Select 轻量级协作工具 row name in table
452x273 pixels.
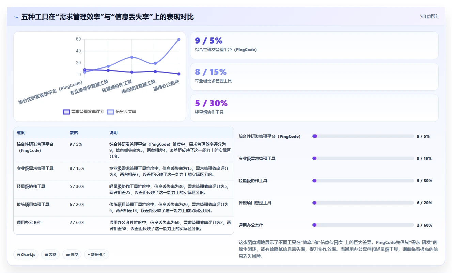coord(31,187)
